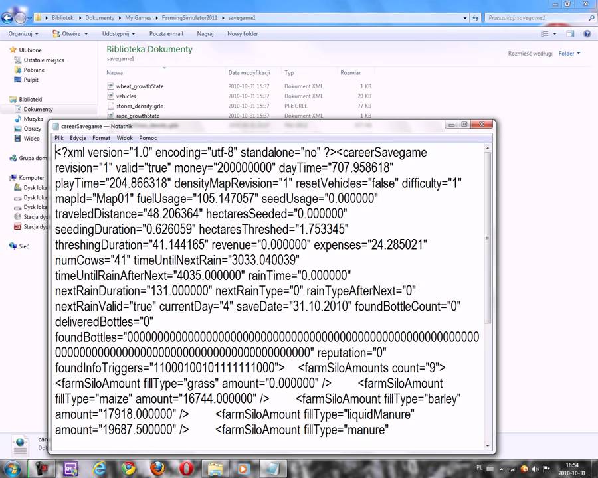
Task: Click the Action Center flag icon
Action: [547, 469]
